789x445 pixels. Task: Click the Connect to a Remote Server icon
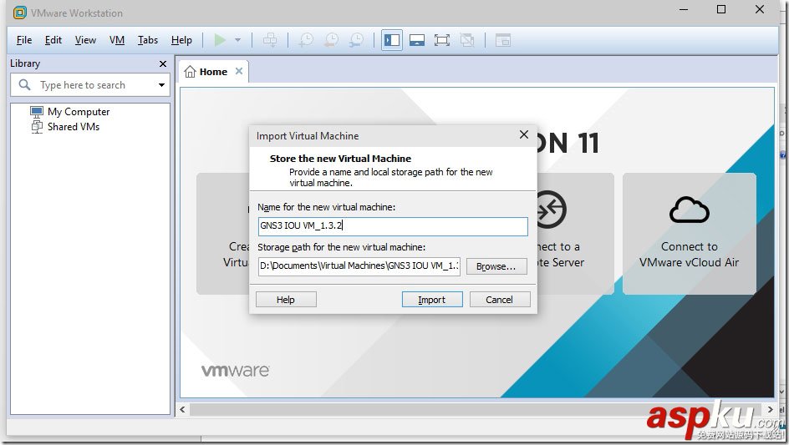click(551, 210)
